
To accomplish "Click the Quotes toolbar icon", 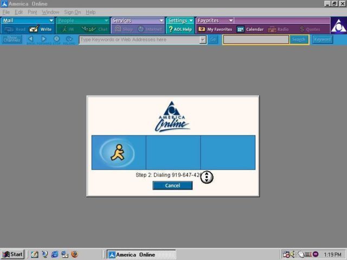I will 310,29.
